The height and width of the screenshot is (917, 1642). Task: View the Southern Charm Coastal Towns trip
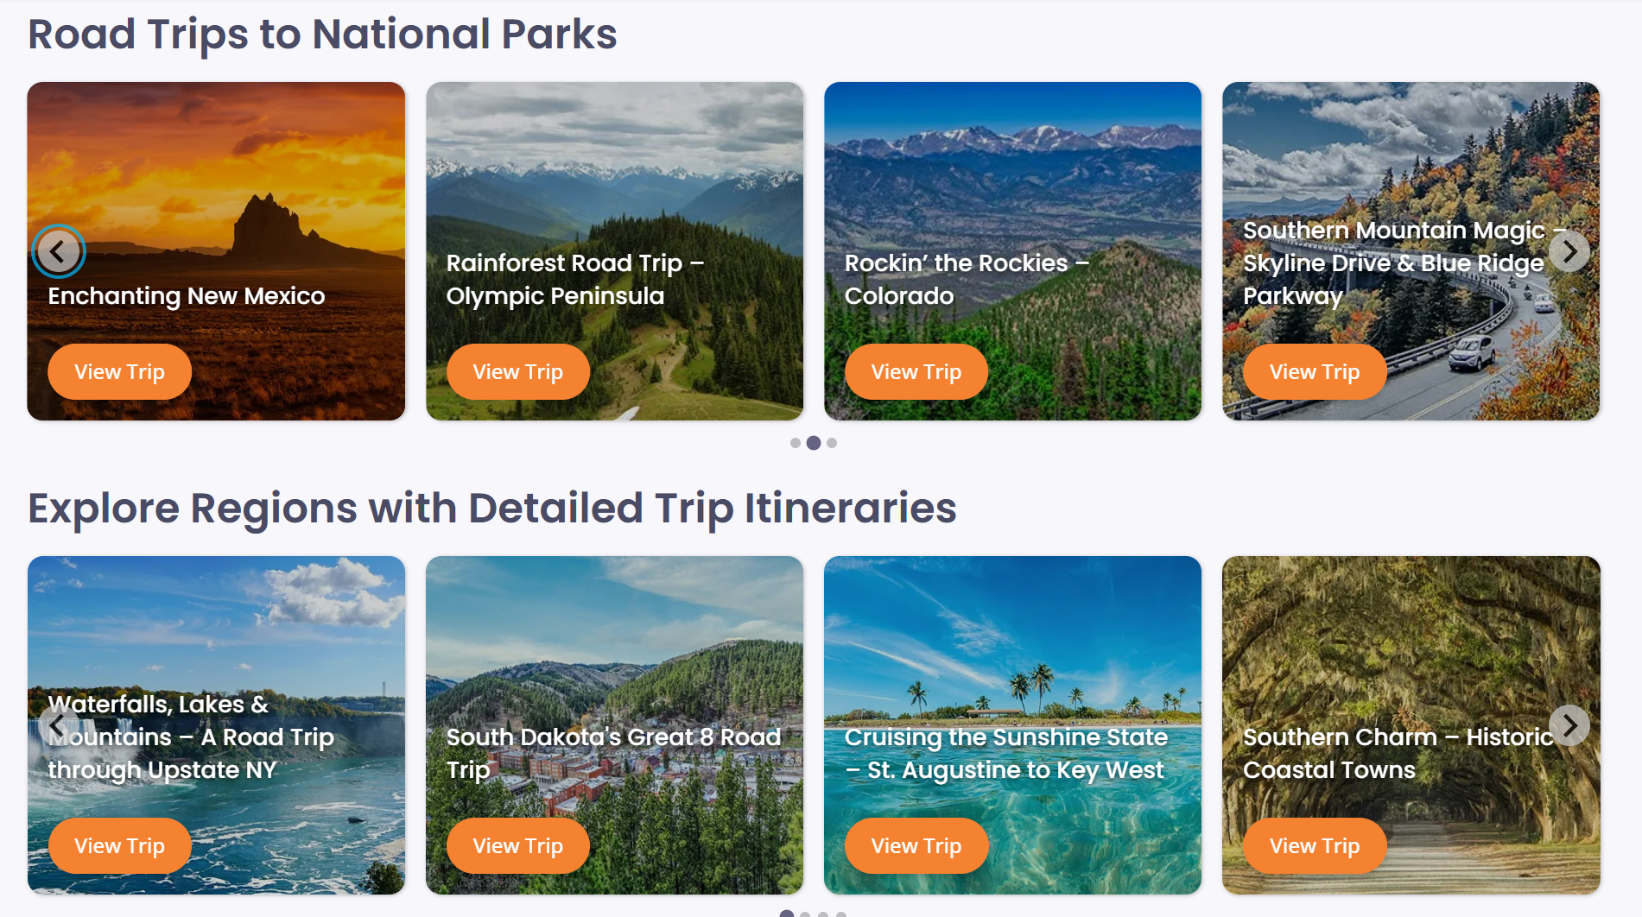tap(1314, 846)
